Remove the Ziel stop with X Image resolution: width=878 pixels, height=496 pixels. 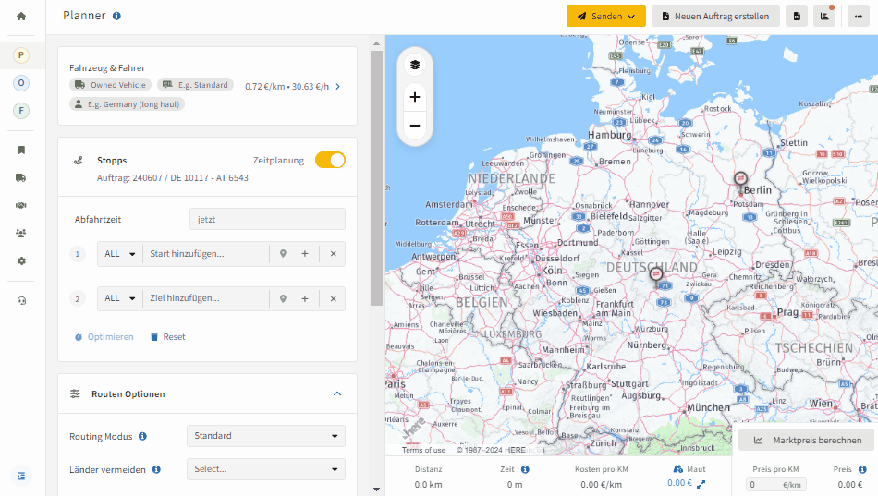(x=333, y=298)
